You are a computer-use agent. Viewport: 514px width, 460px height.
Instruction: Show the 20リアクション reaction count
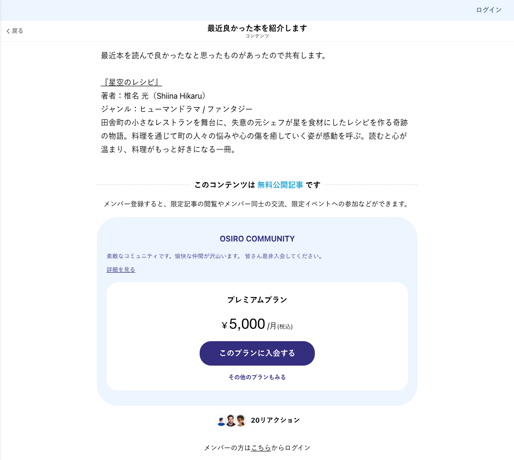click(275, 420)
